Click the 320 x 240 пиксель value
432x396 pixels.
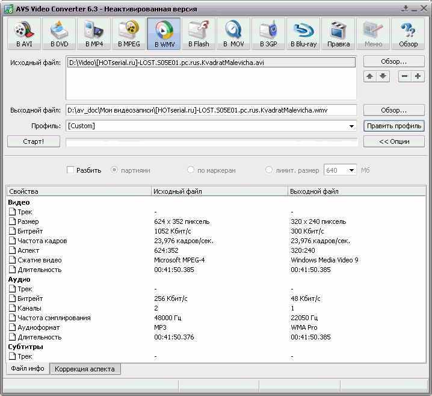[x=318, y=221]
